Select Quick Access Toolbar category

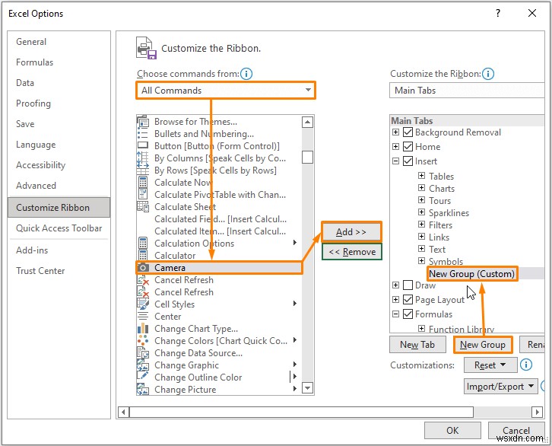point(59,228)
